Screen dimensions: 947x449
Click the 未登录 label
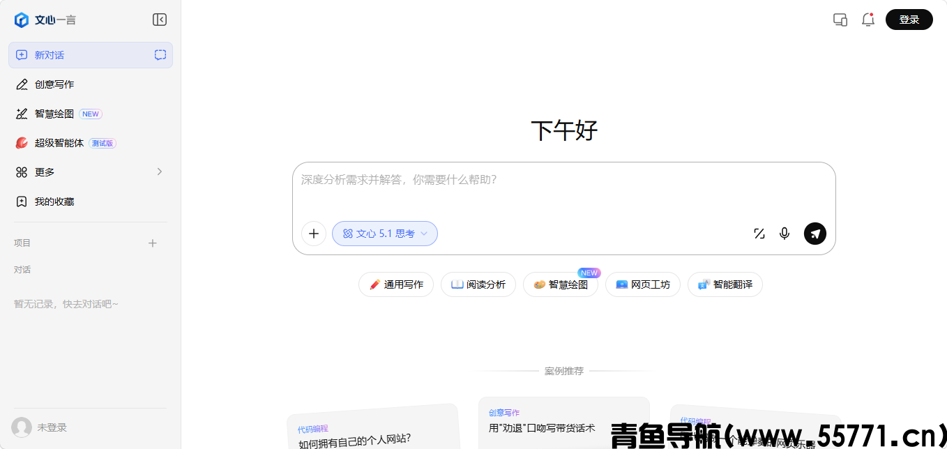[x=52, y=427]
